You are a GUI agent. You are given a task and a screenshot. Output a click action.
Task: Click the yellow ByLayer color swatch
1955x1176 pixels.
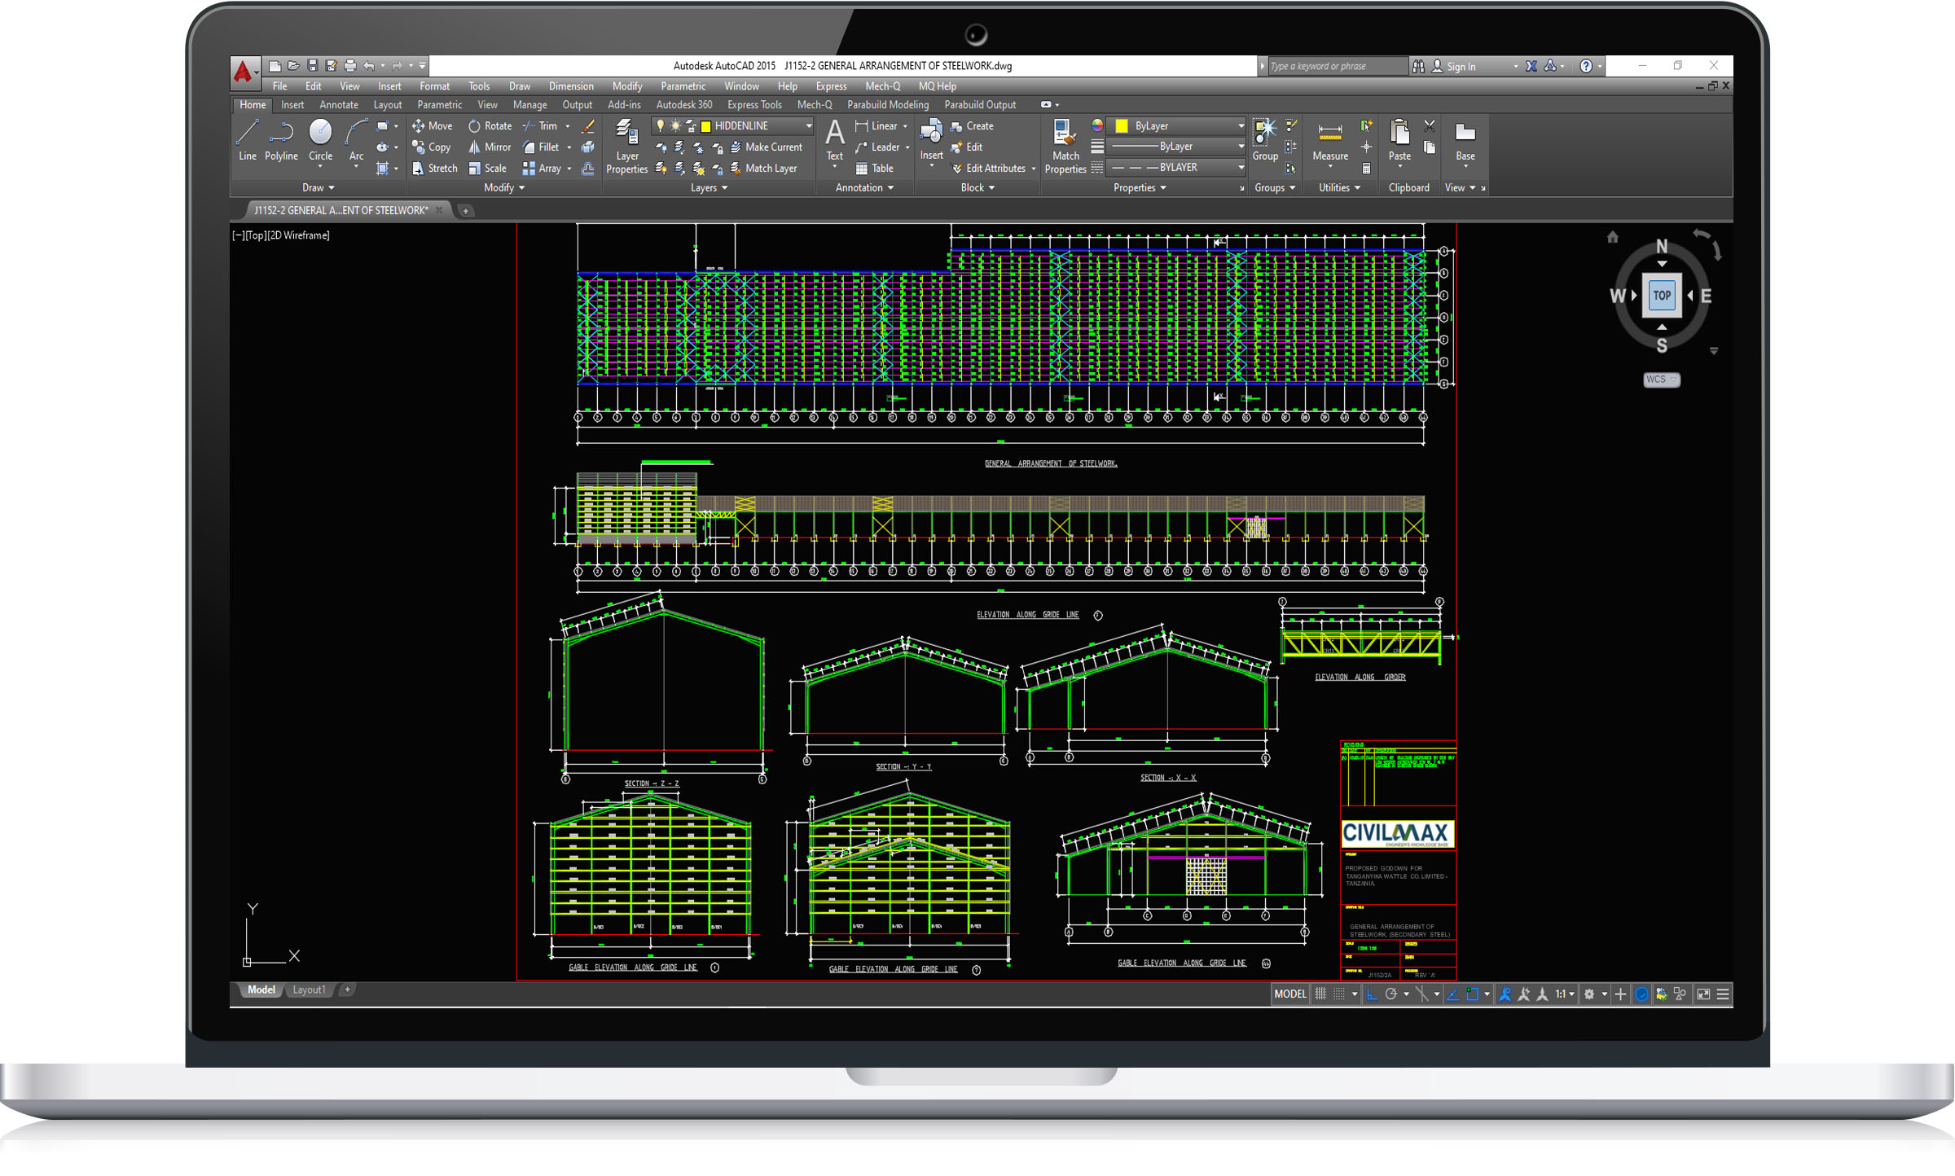coord(1122,126)
